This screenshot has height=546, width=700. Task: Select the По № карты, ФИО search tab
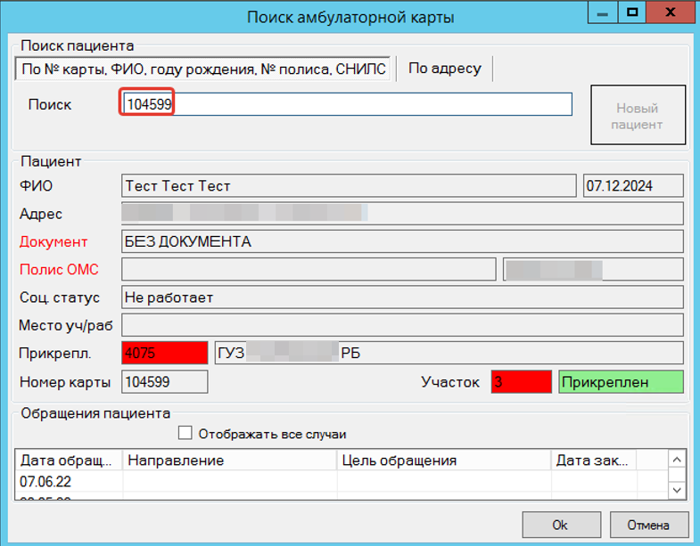[x=203, y=69]
